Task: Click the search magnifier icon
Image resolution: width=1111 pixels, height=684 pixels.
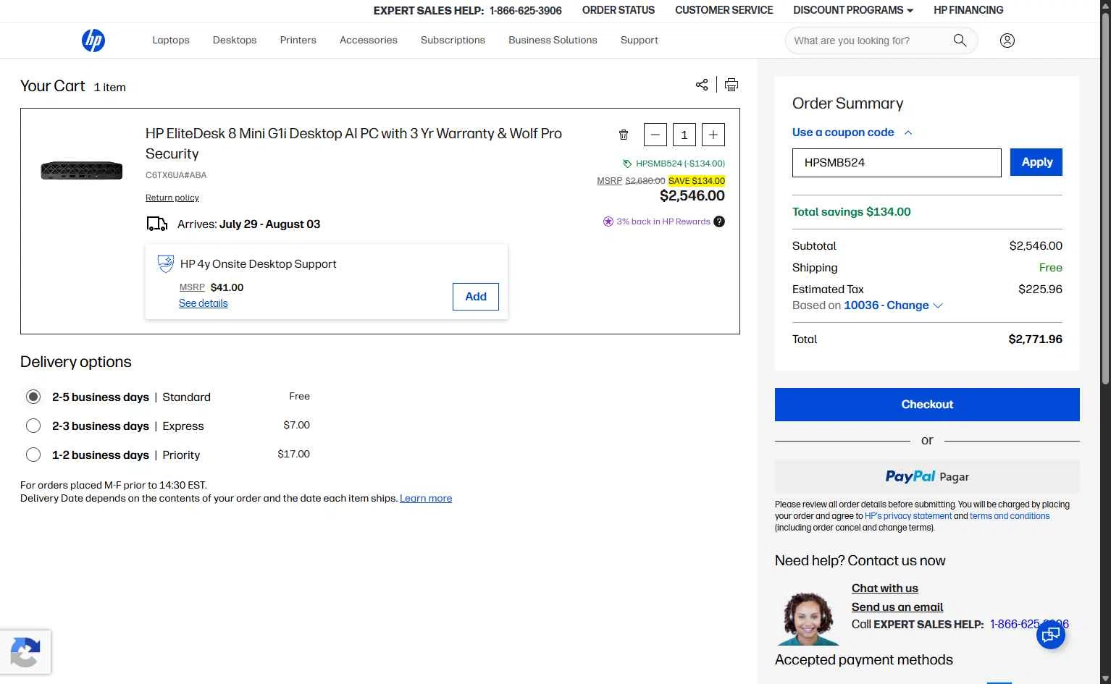Action: [960, 41]
